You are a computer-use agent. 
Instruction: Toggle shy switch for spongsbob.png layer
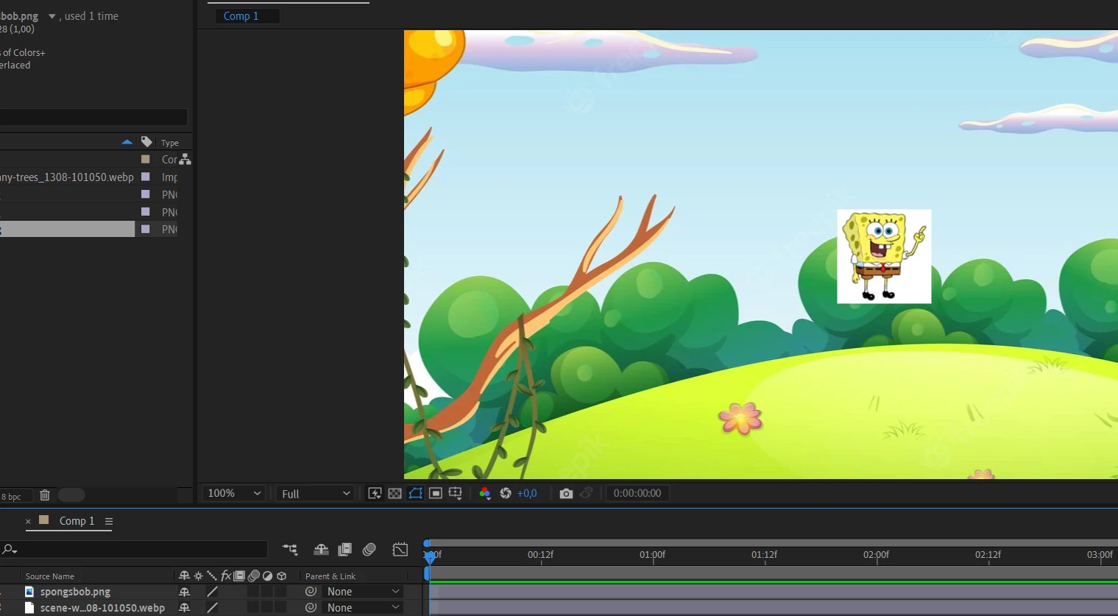pyautogui.click(x=185, y=592)
